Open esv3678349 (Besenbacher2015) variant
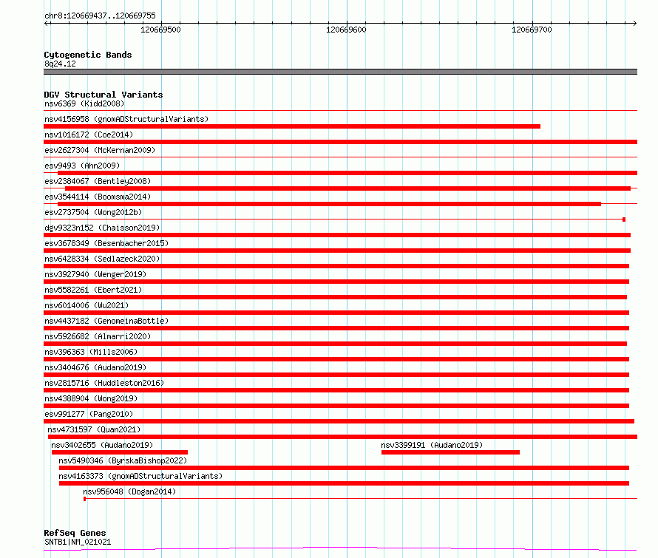The height and width of the screenshot is (558, 658). tap(106, 243)
